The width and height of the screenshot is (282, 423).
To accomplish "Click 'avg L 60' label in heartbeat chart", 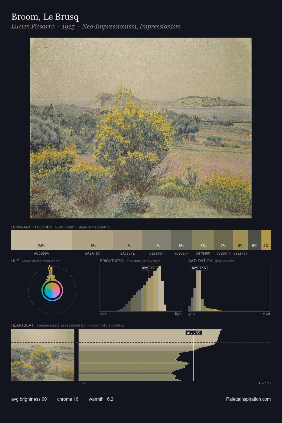I will tap(193, 332).
